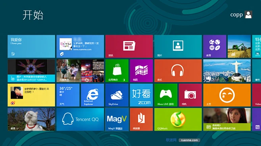The image size is (261, 146).
Task: Open the orange Music headphones tile
Action: [178, 71]
